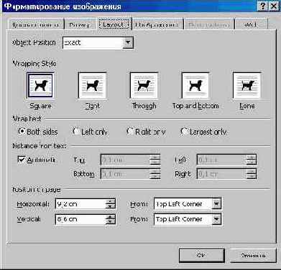This screenshot has width=281, height=270.
Task: Click the help question mark button
Action: [262, 6]
